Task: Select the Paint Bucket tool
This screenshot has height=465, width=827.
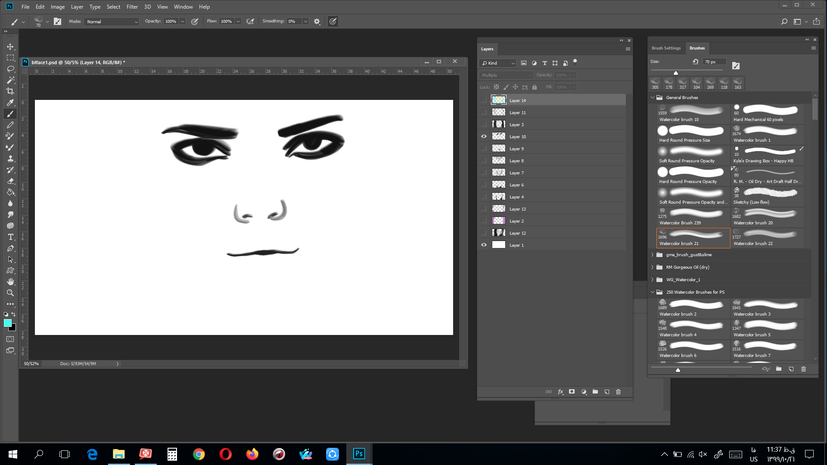Action: click(10, 192)
